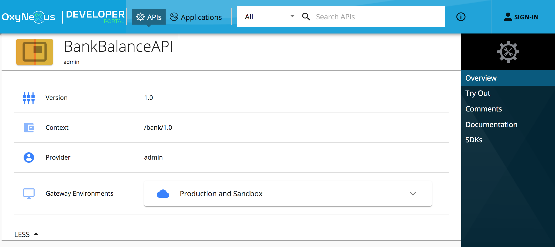Click the admin label under the title
The image size is (555, 247).
pyautogui.click(x=71, y=62)
